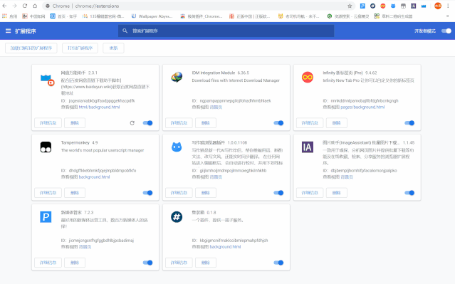Click the IDM Integration Module globe icon
This screenshot has width=455, height=284.
(177, 77)
